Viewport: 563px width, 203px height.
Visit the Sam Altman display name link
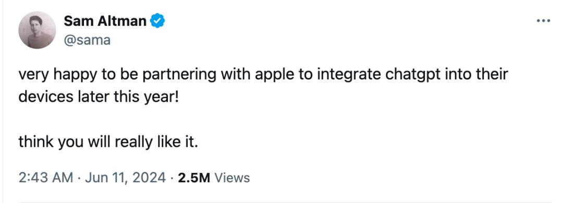click(x=105, y=21)
